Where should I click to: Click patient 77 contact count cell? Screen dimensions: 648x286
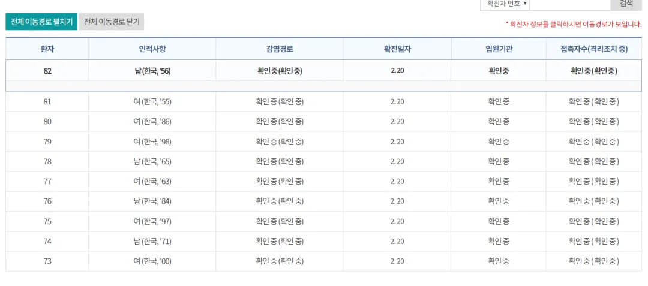point(594,181)
